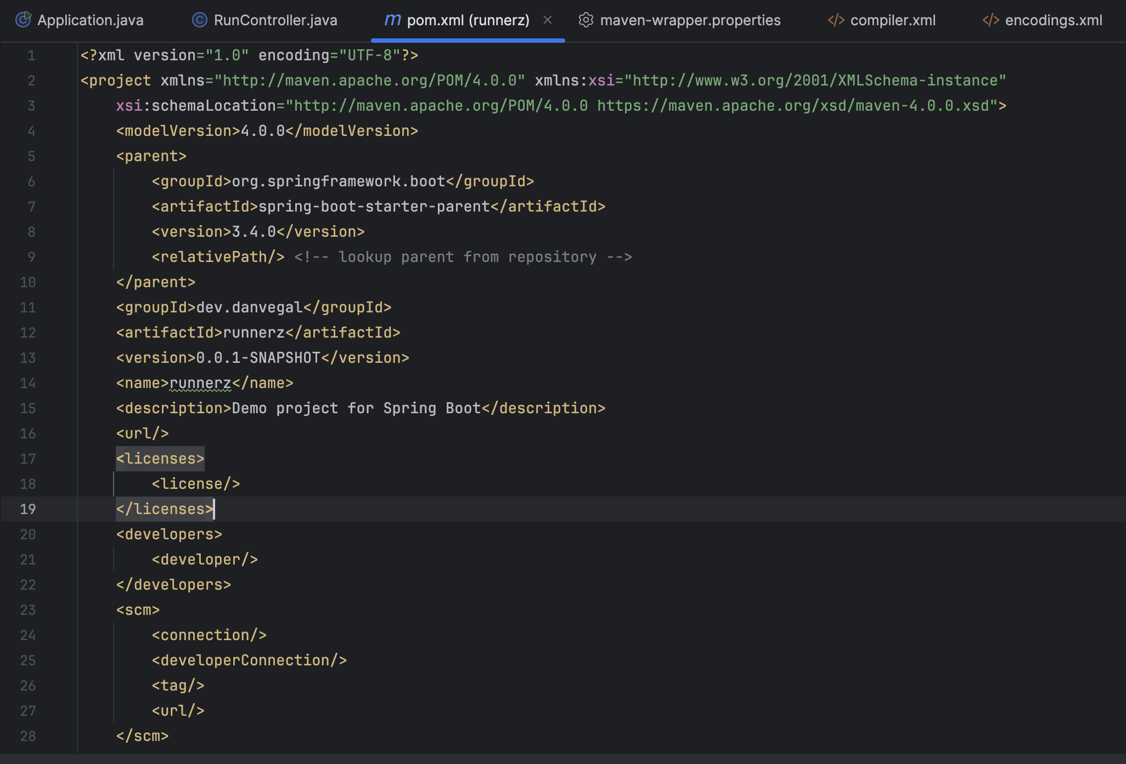
Task: Click the Maven icon on pom.xml tab
Action: point(392,20)
